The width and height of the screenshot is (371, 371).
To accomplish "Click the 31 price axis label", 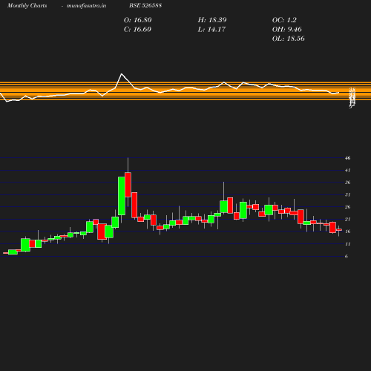I will coord(348,194).
